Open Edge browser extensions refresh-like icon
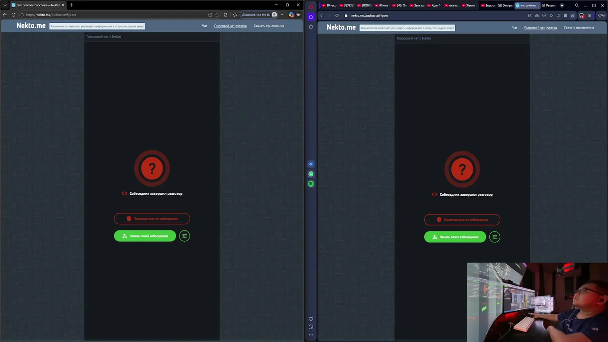Image resolution: width=608 pixels, height=342 pixels. pos(225,15)
